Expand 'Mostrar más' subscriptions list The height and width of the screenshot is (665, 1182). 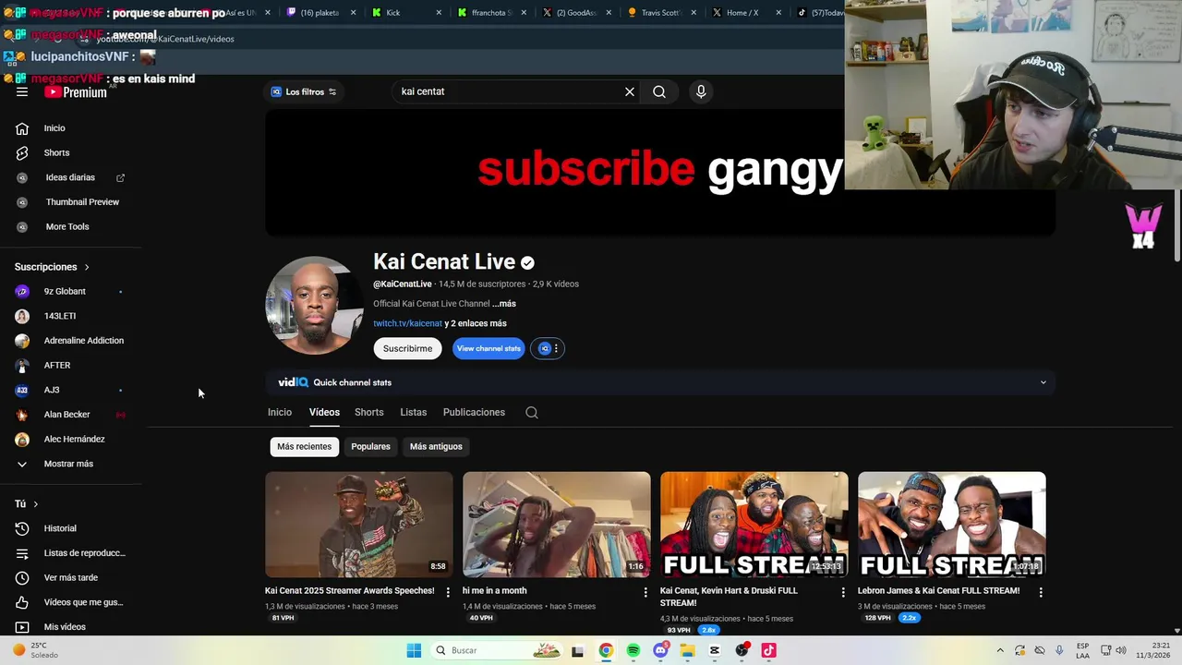click(68, 464)
